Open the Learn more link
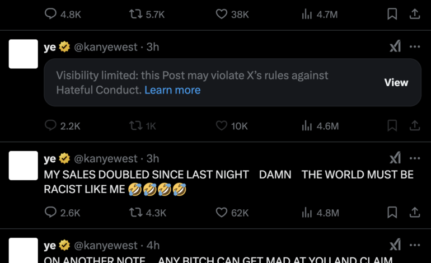 (172, 90)
